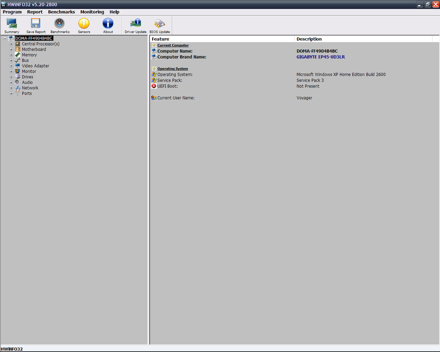Open the Driver Update tool
The image size is (440, 352).
[135, 25]
